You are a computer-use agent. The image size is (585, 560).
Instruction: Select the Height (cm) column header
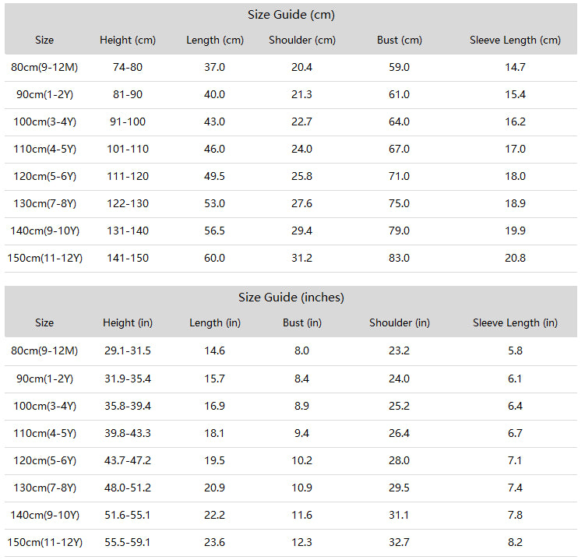(128, 40)
